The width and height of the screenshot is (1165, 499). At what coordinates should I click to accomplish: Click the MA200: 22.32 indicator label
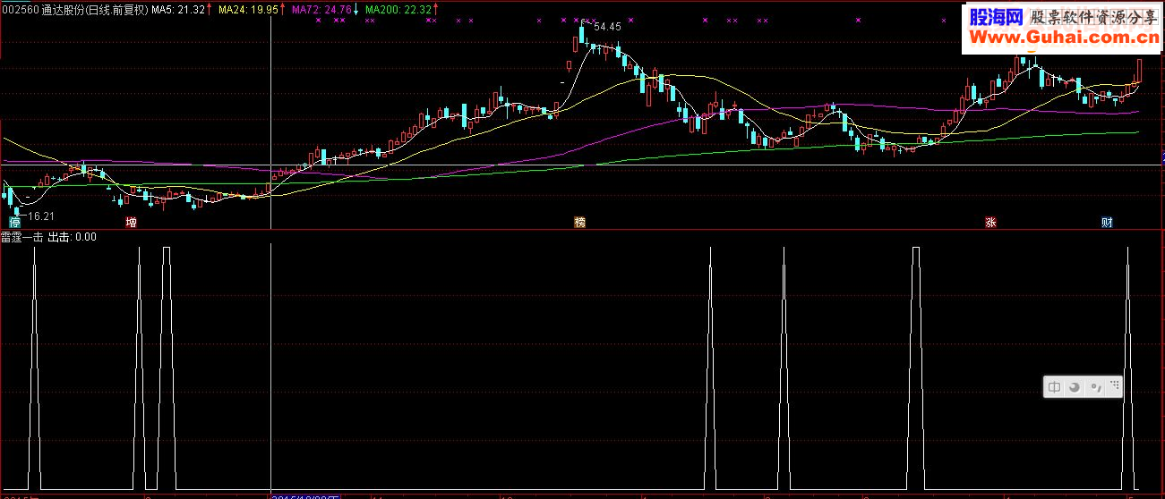tap(398, 9)
